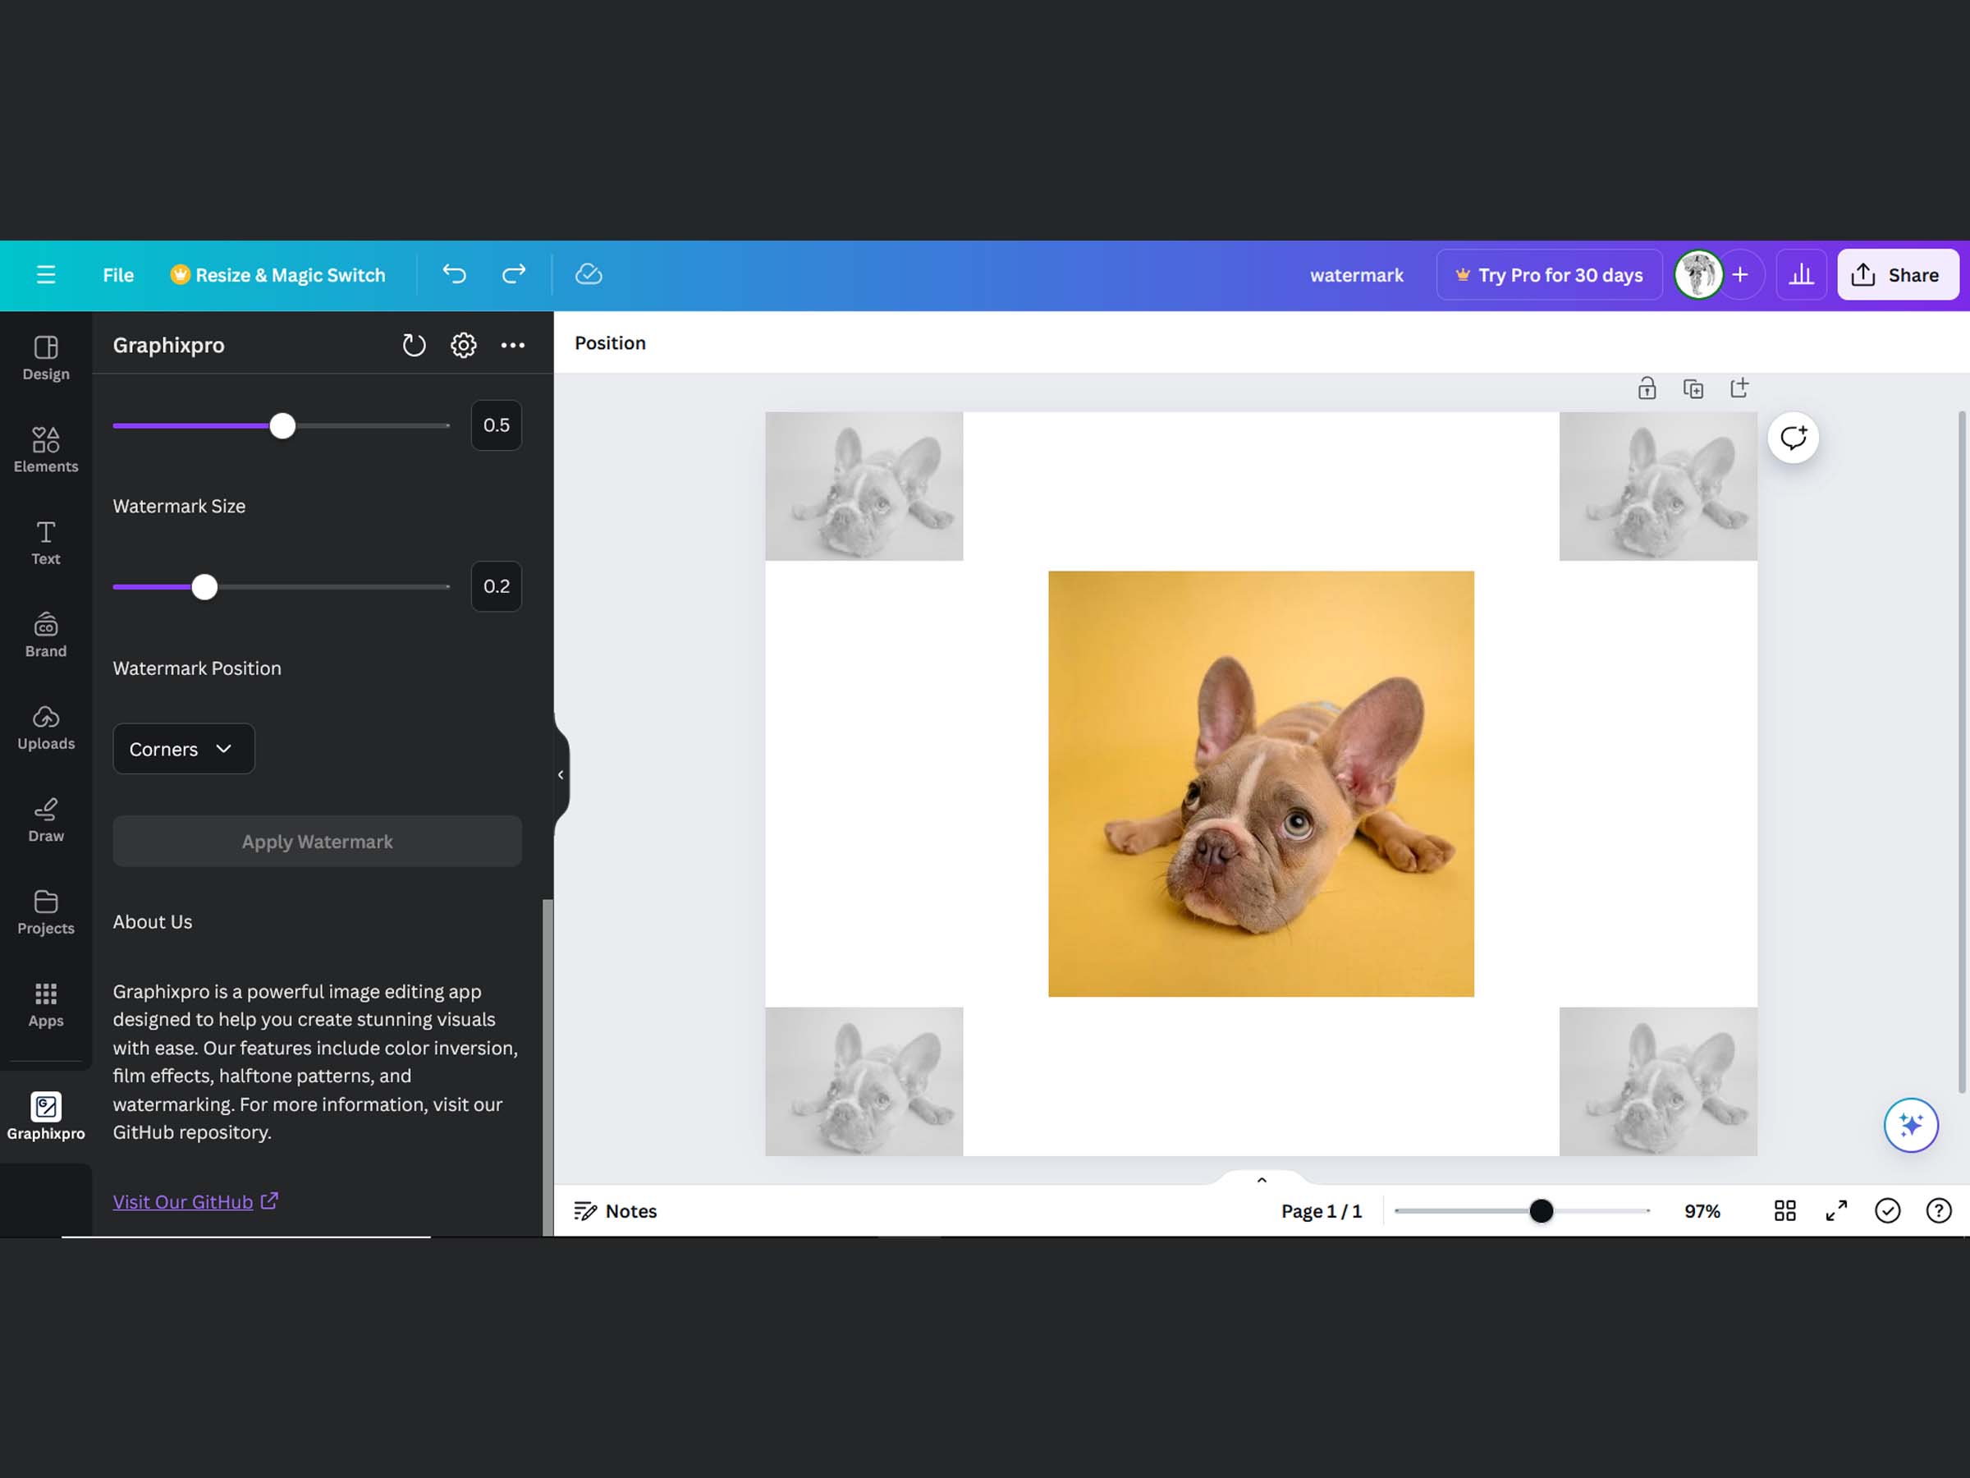Click the 0.5 opacity value field
1970x1478 pixels.
(496, 426)
